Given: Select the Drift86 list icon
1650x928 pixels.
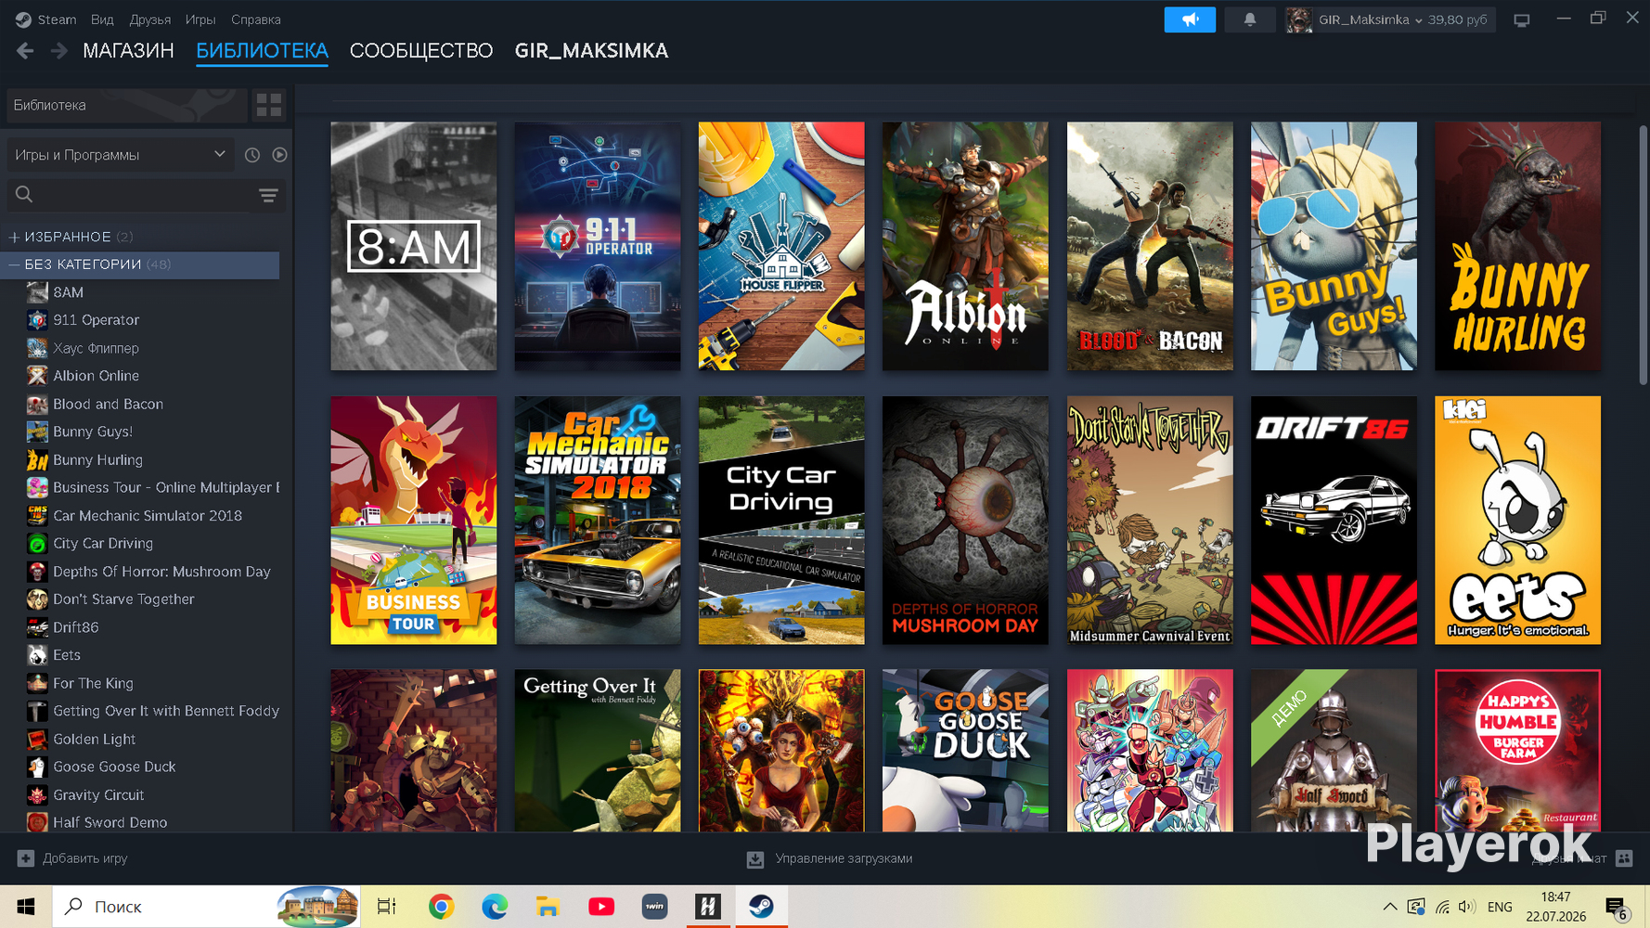Looking at the screenshot, I should pyautogui.click(x=37, y=627).
